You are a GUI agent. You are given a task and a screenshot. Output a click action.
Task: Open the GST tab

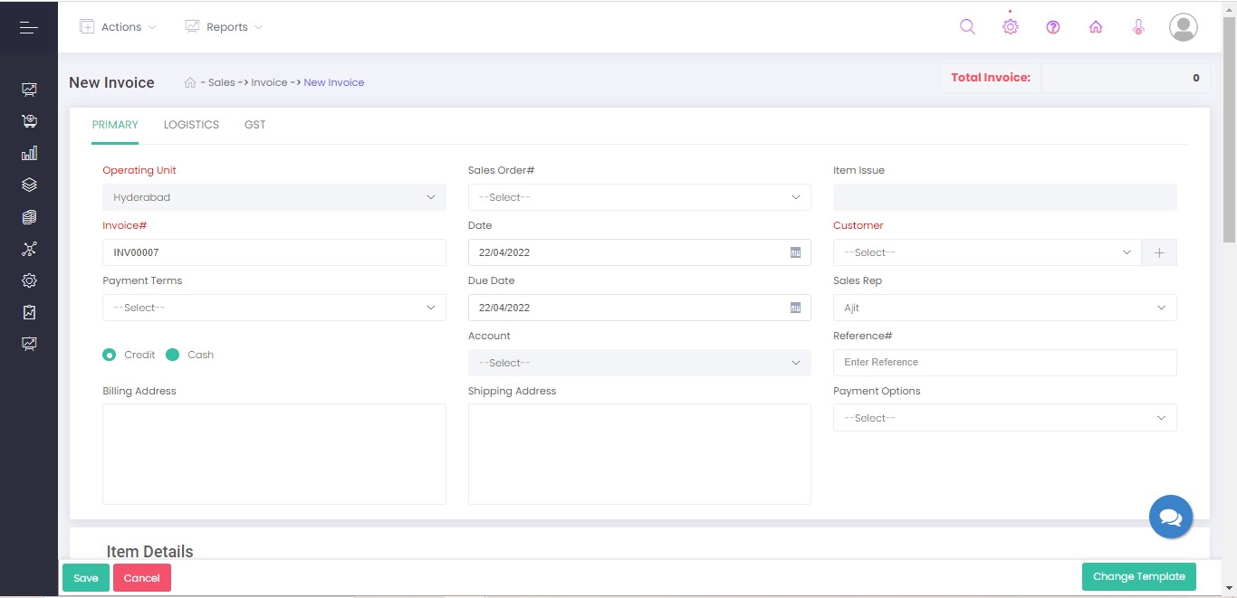(x=254, y=124)
